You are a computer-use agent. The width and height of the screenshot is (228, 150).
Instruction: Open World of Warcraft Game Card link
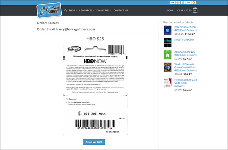click(186, 67)
